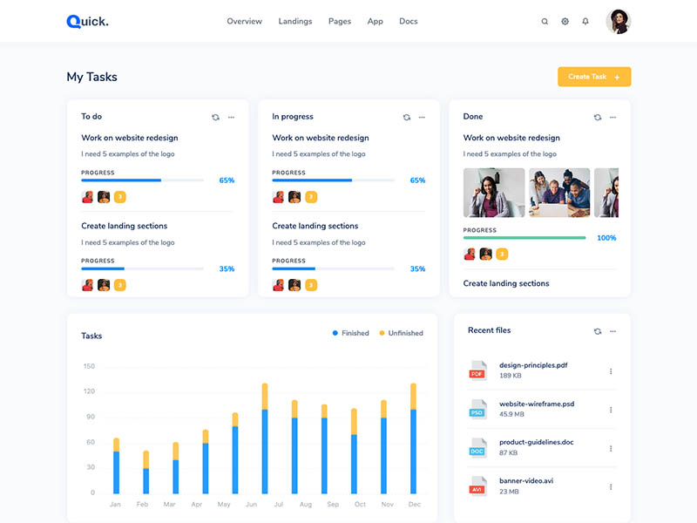Image resolution: width=697 pixels, height=523 pixels.
Task: Toggle the Unfinished series in chart legend
Action: (x=401, y=333)
